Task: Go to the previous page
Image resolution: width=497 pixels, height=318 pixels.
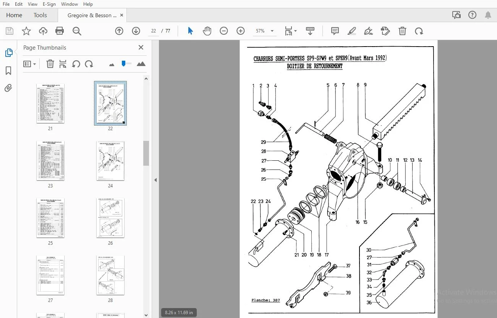Action: point(119,31)
